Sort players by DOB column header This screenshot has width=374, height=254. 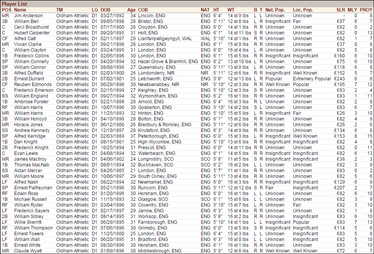(x=106, y=10)
